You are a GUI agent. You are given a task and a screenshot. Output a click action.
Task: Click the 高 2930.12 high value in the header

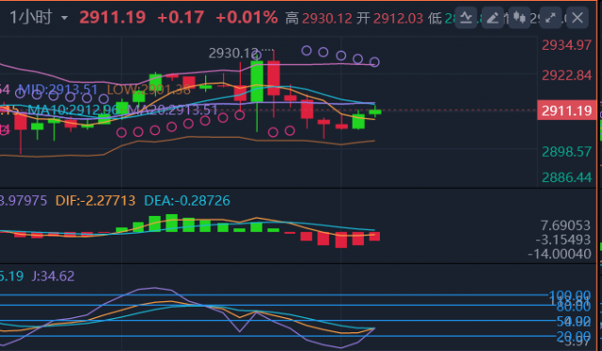coord(319,18)
